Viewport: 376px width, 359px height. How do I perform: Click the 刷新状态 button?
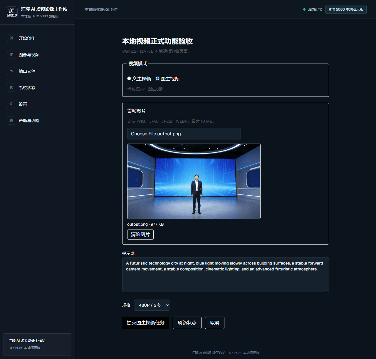[187, 323]
